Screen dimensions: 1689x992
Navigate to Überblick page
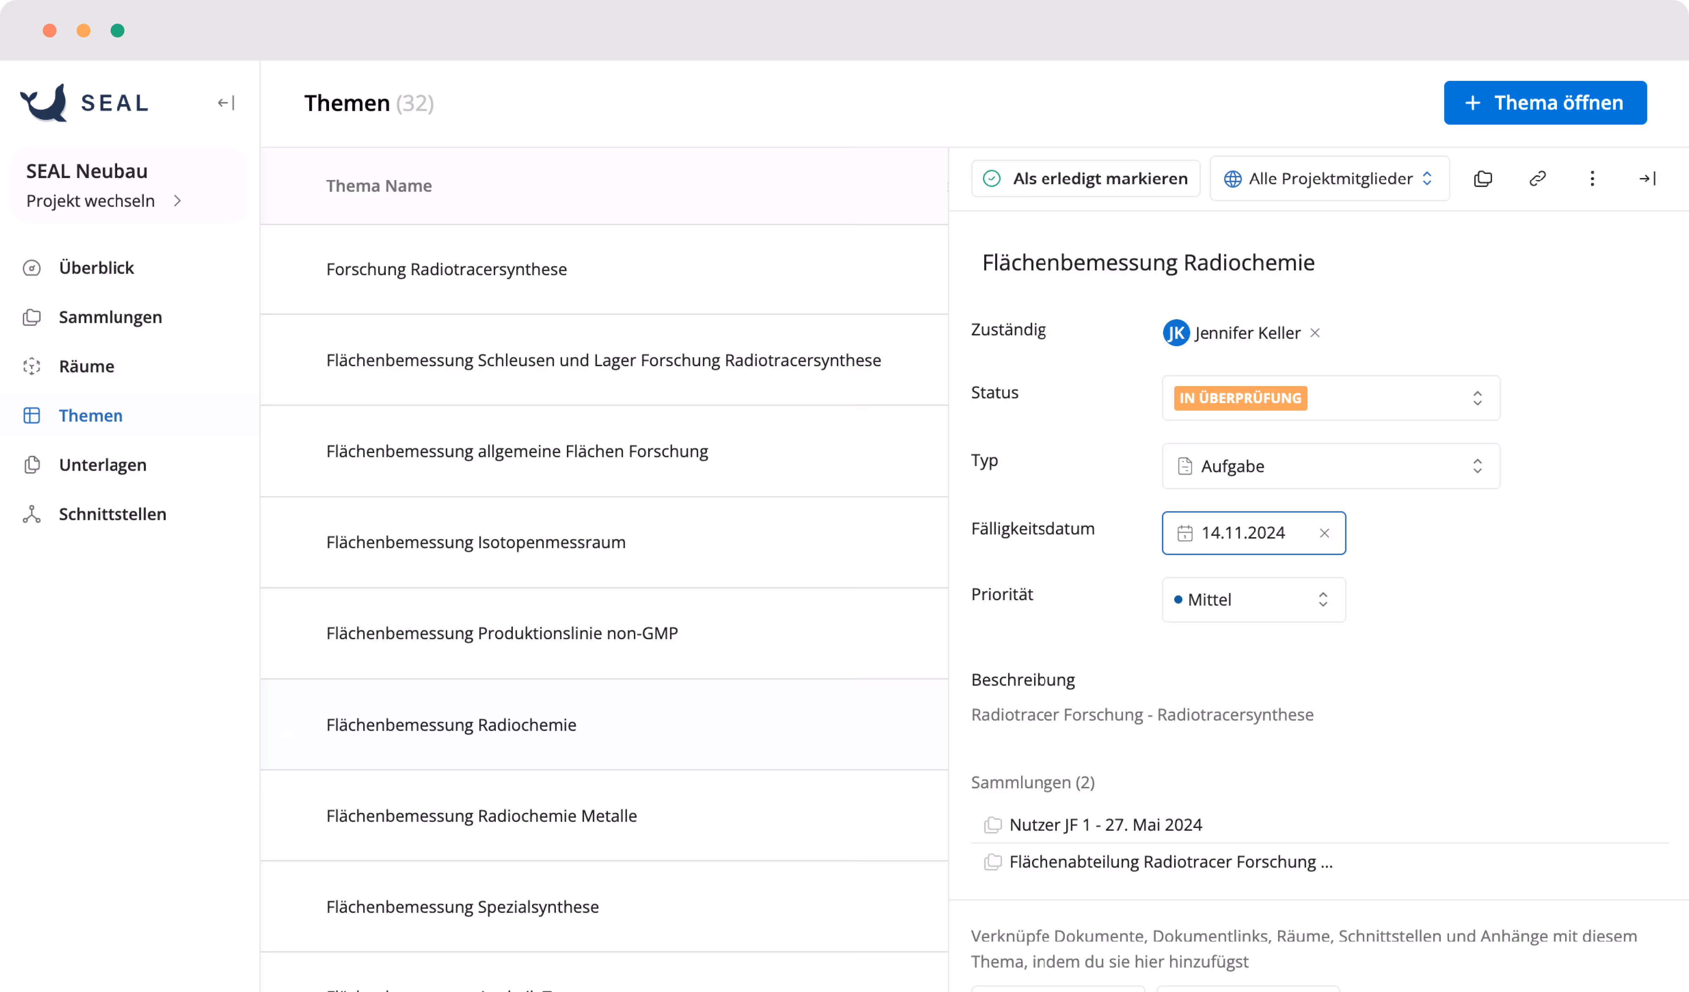coord(96,267)
